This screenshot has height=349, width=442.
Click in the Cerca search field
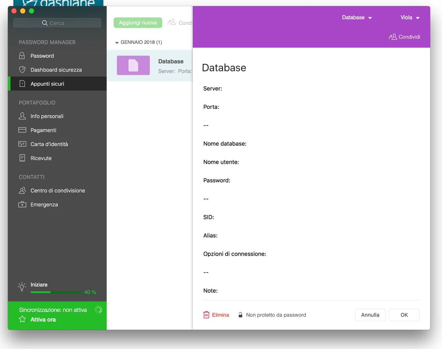57,23
